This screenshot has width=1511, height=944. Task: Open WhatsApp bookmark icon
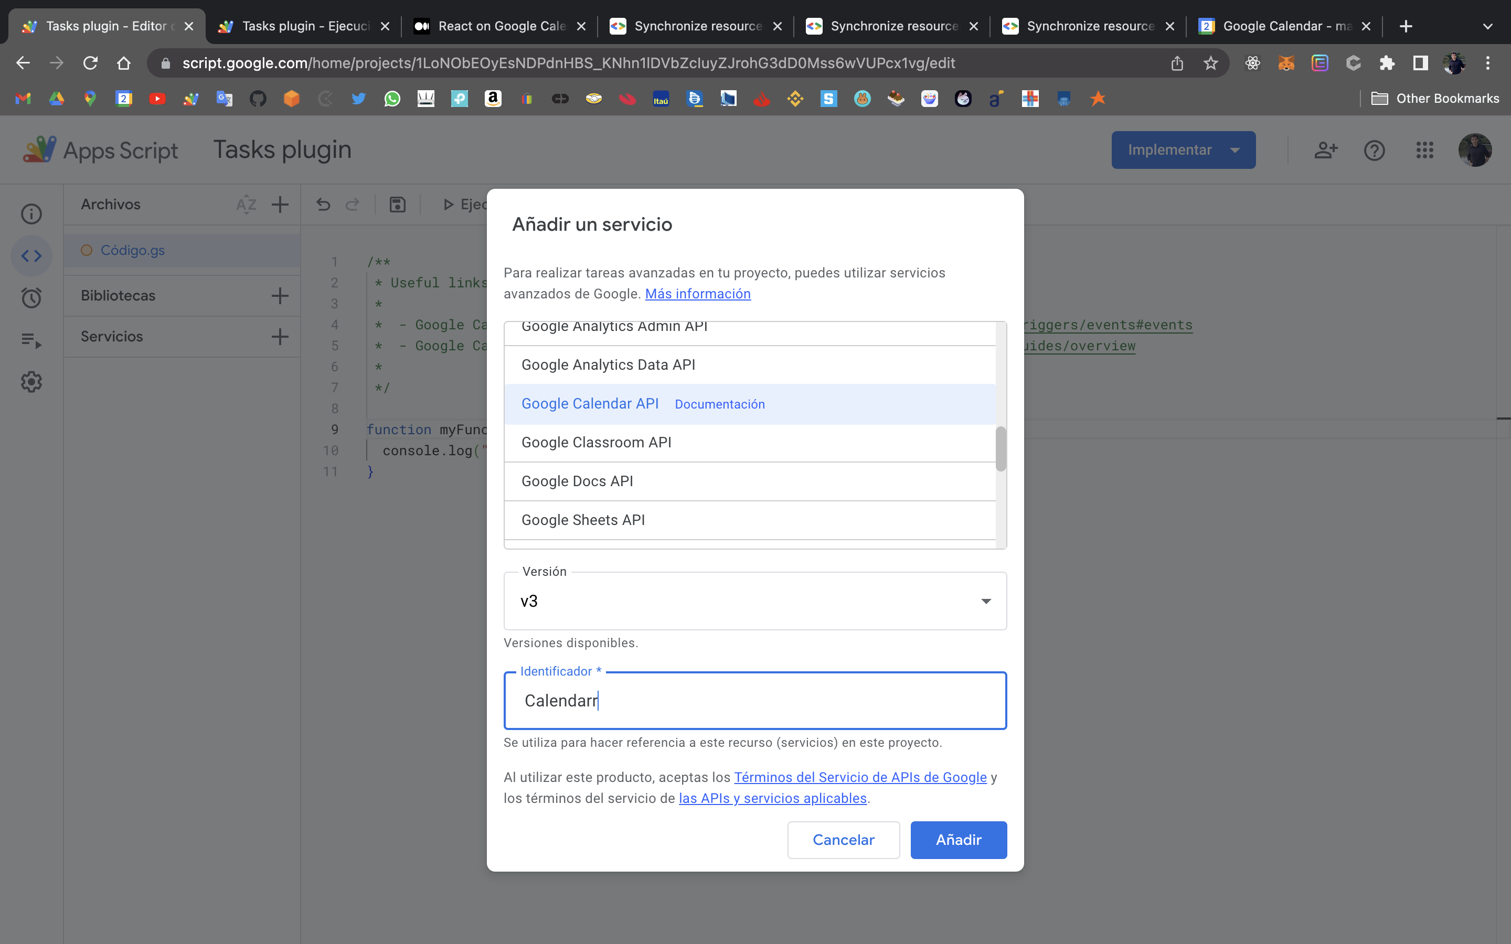coord(392,99)
